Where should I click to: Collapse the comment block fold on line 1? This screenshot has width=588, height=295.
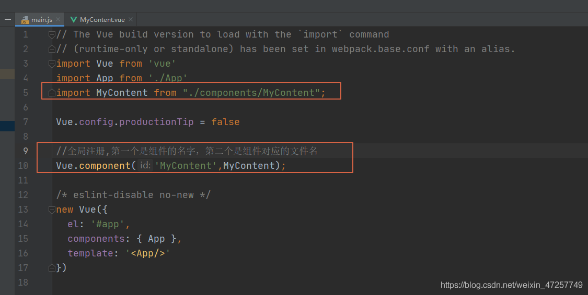(52, 34)
